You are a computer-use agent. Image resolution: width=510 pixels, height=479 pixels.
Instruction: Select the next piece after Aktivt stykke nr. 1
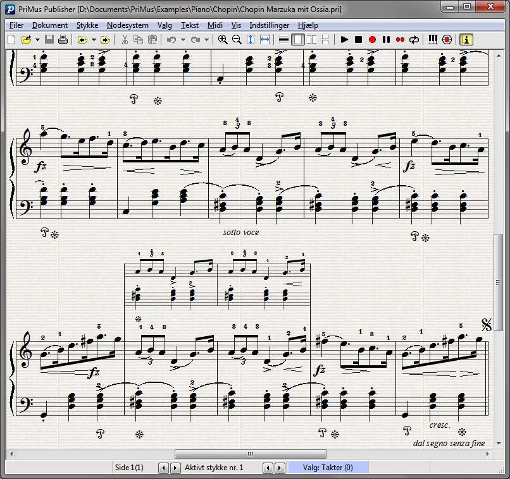(x=280, y=468)
